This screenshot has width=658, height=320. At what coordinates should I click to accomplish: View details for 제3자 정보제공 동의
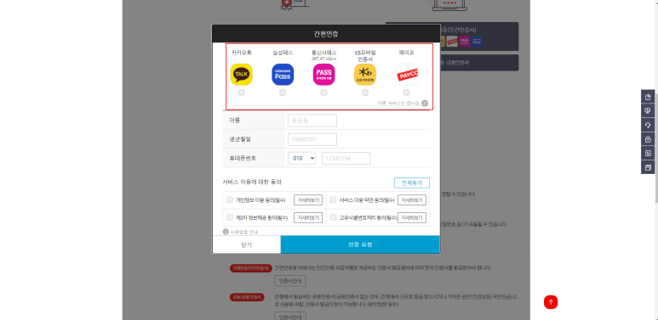pos(308,217)
